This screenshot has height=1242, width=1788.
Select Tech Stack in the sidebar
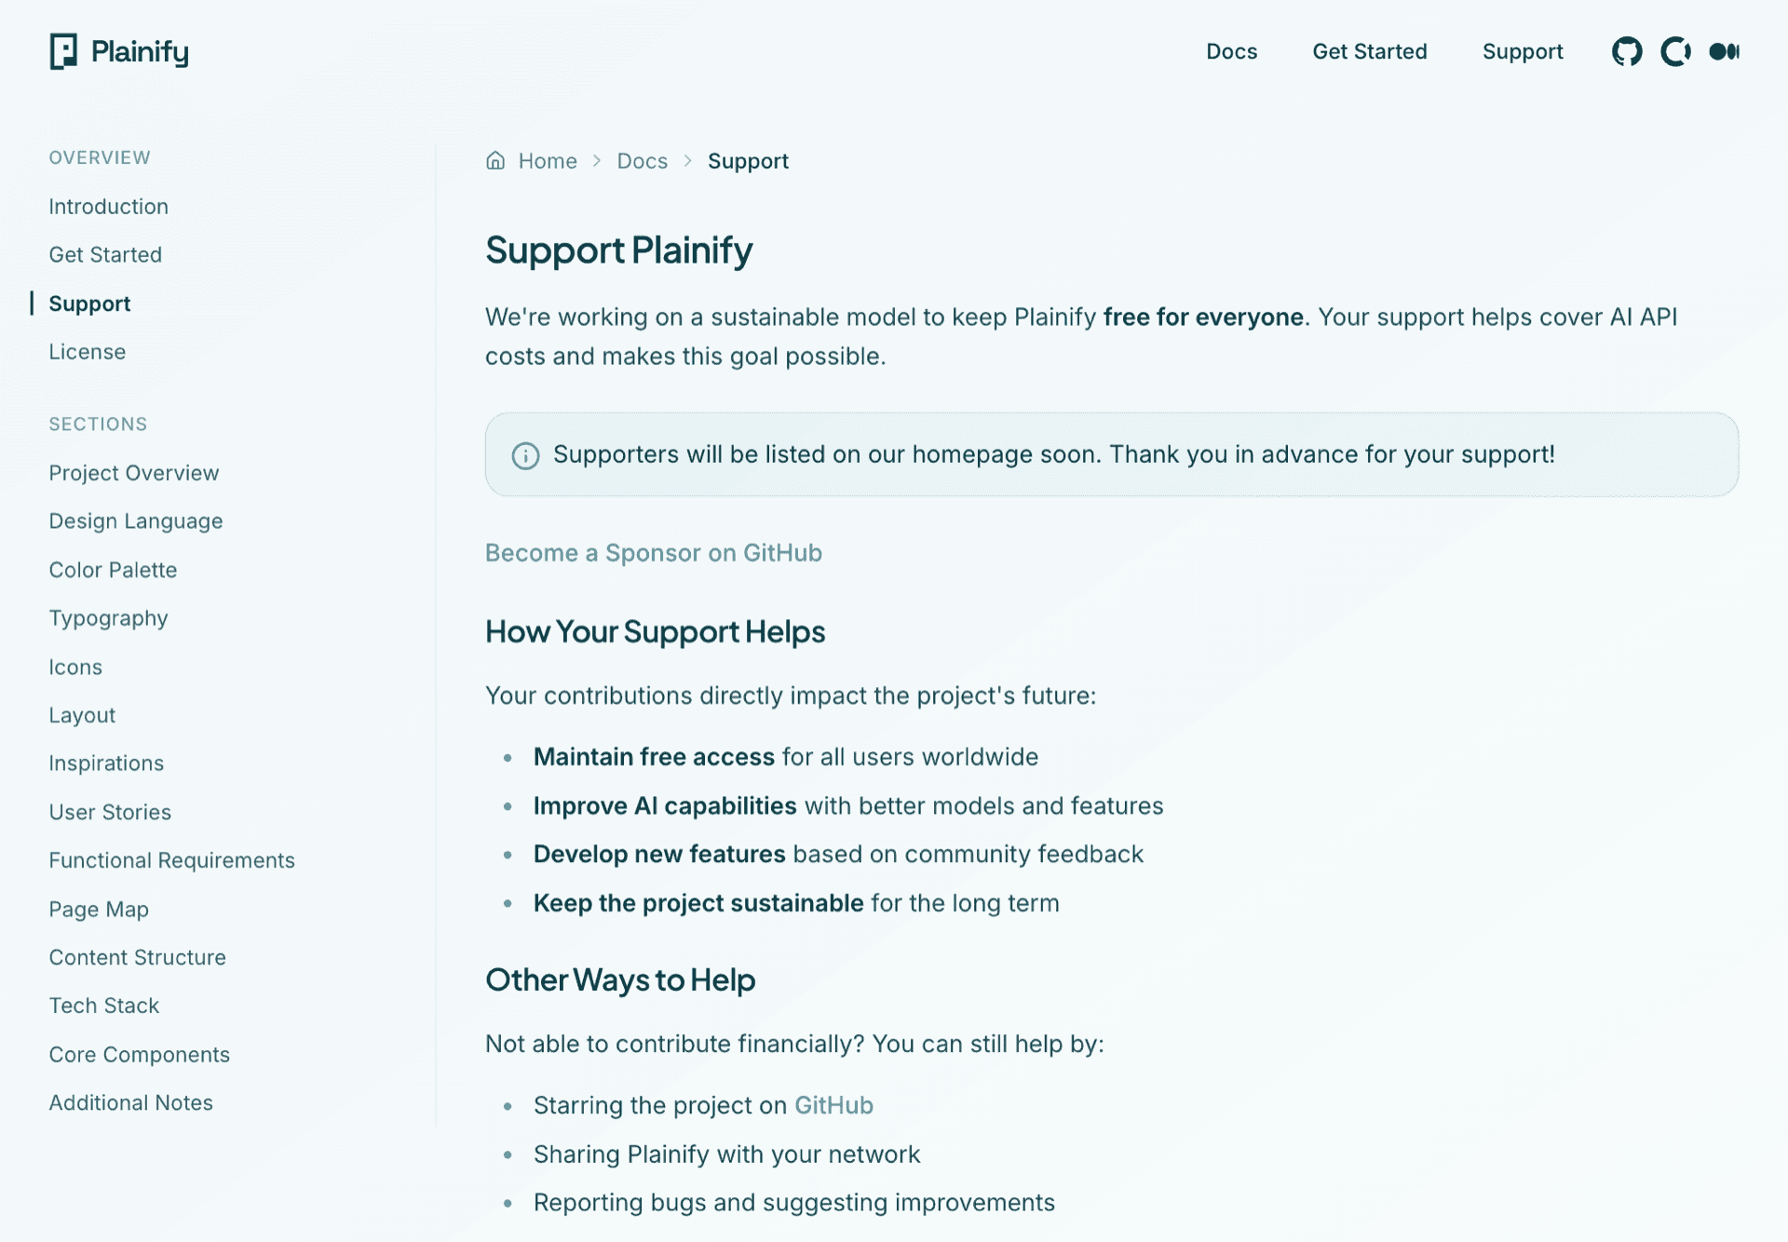(103, 1006)
